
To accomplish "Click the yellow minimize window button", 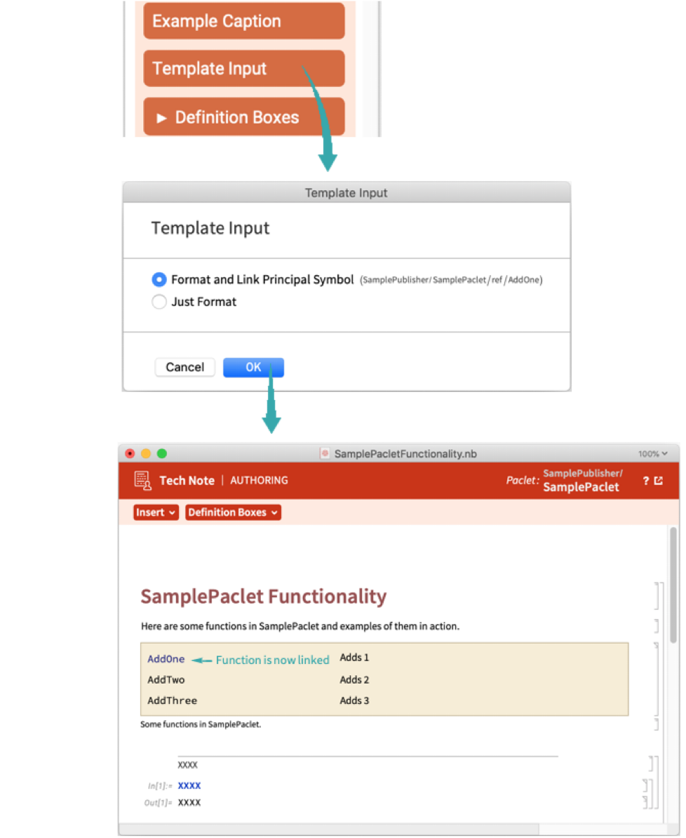I will pyautogui.click(x=146, y=453).
